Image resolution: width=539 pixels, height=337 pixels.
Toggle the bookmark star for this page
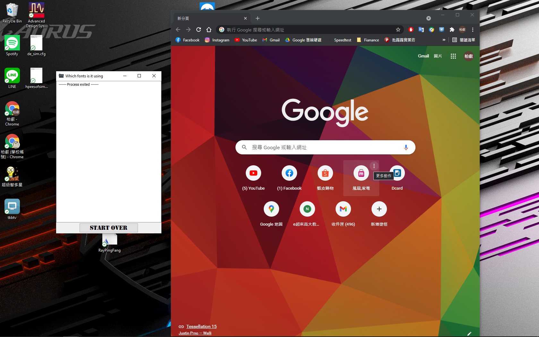(398, 30)
